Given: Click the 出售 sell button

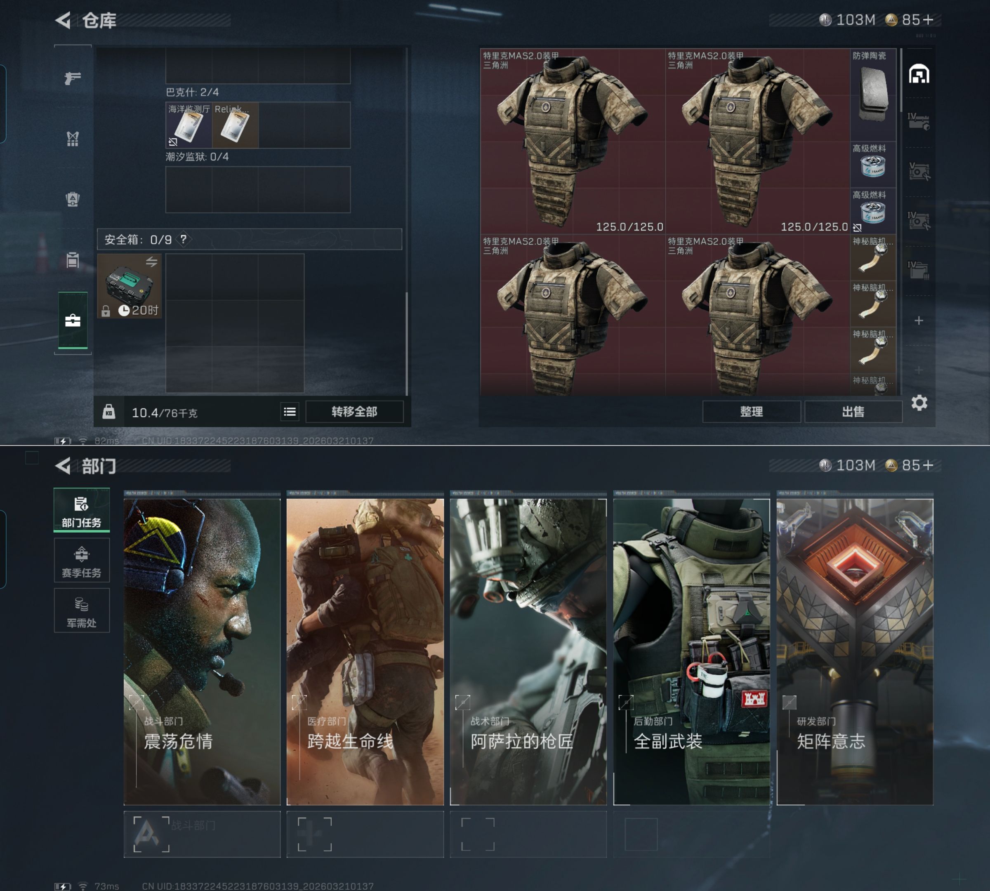Looking at the screenshot, I should point(853,412).
